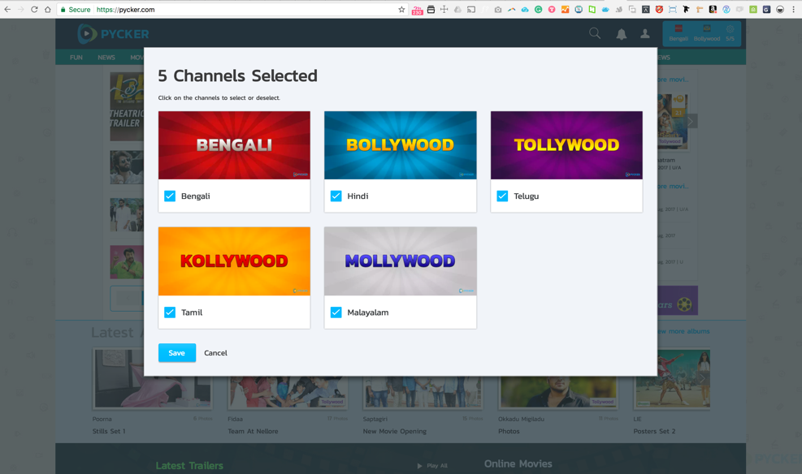Viewport: 802px width, 474px height.
Task: Open channel settings gear labeled 5/5
Action: [730, 32]
